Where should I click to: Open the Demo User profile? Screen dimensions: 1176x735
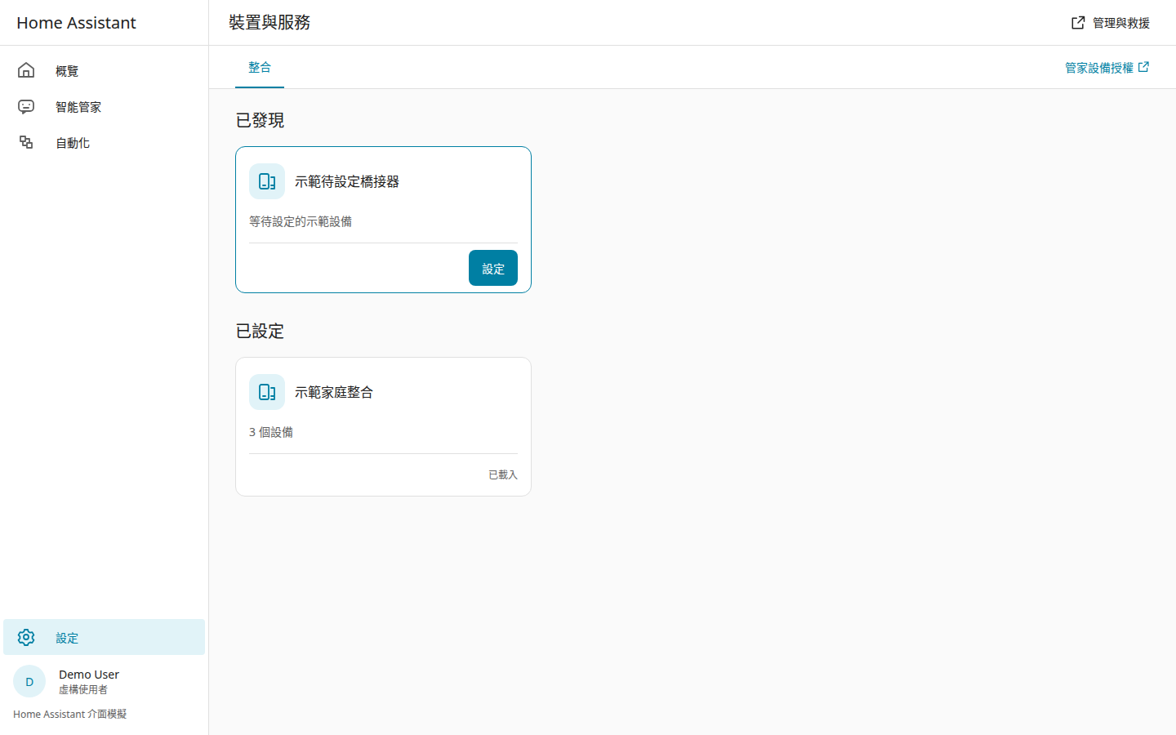click(105, 682)
